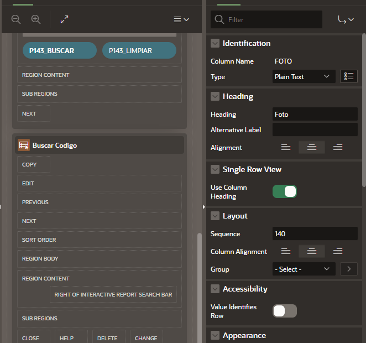Collapse the Appearance section

coord(215,335)
